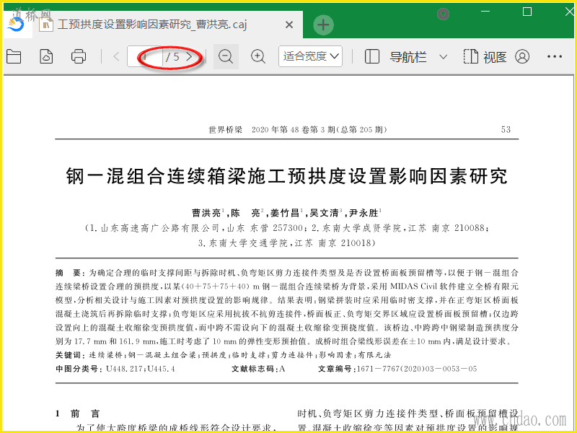Click the 关键词 keywords label
The width and height of the screenshot is (577, 433).
pos(70,355)
